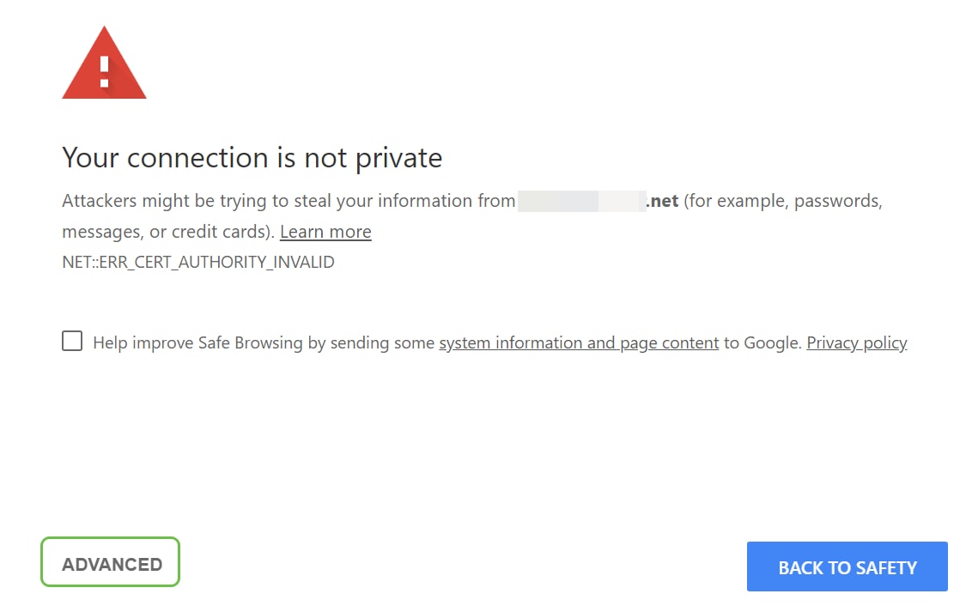The image size is (972, 612).
Task: Expand the ADVANCED options
Action: coord(112,564)
